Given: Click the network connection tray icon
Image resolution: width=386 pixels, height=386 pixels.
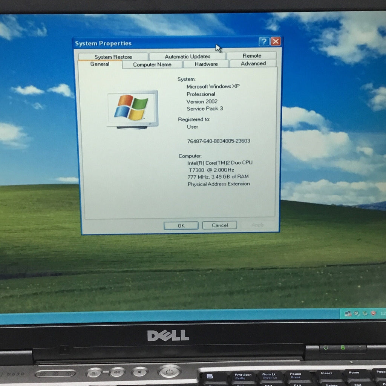Looking at the screenshot, I should 348,314.
